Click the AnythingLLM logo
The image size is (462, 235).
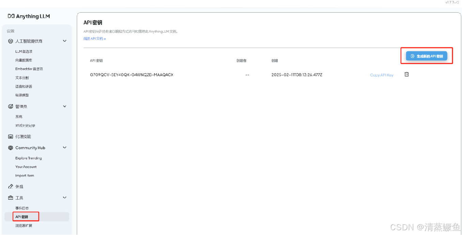click(x=29, y=16)
